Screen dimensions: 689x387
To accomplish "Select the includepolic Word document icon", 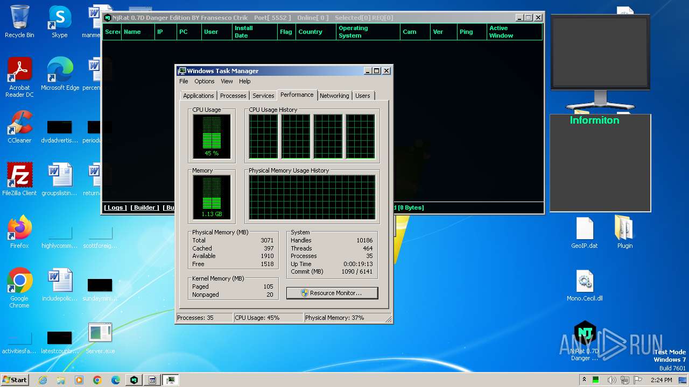I will pyautogui.click(x=60, y=285).
